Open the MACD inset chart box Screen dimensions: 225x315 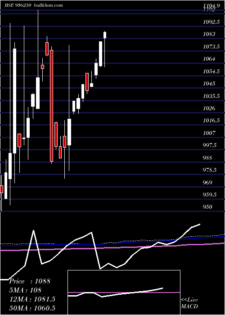coord(124,292)
